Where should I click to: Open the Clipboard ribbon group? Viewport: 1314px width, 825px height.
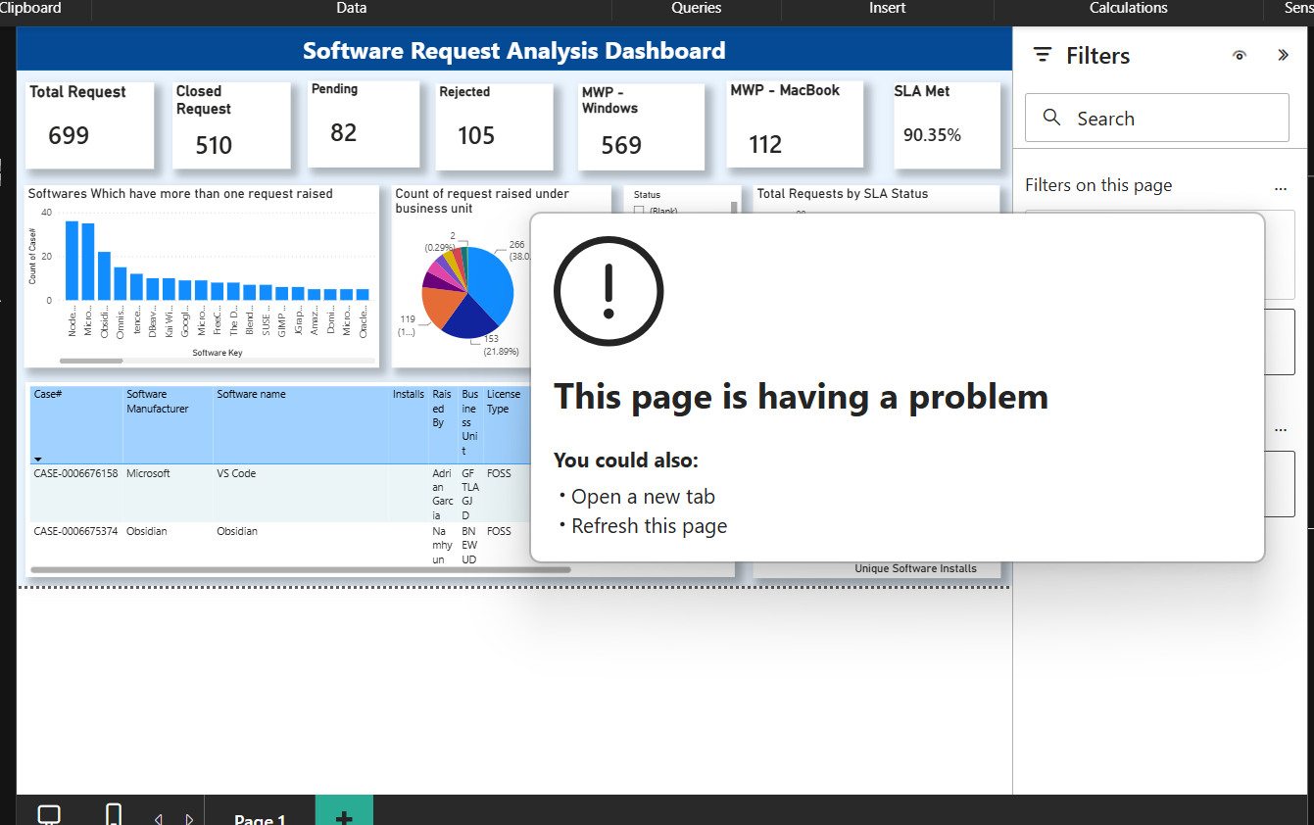pos(30,8)
